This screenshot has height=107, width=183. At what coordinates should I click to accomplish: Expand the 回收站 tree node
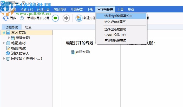point(4,59)
